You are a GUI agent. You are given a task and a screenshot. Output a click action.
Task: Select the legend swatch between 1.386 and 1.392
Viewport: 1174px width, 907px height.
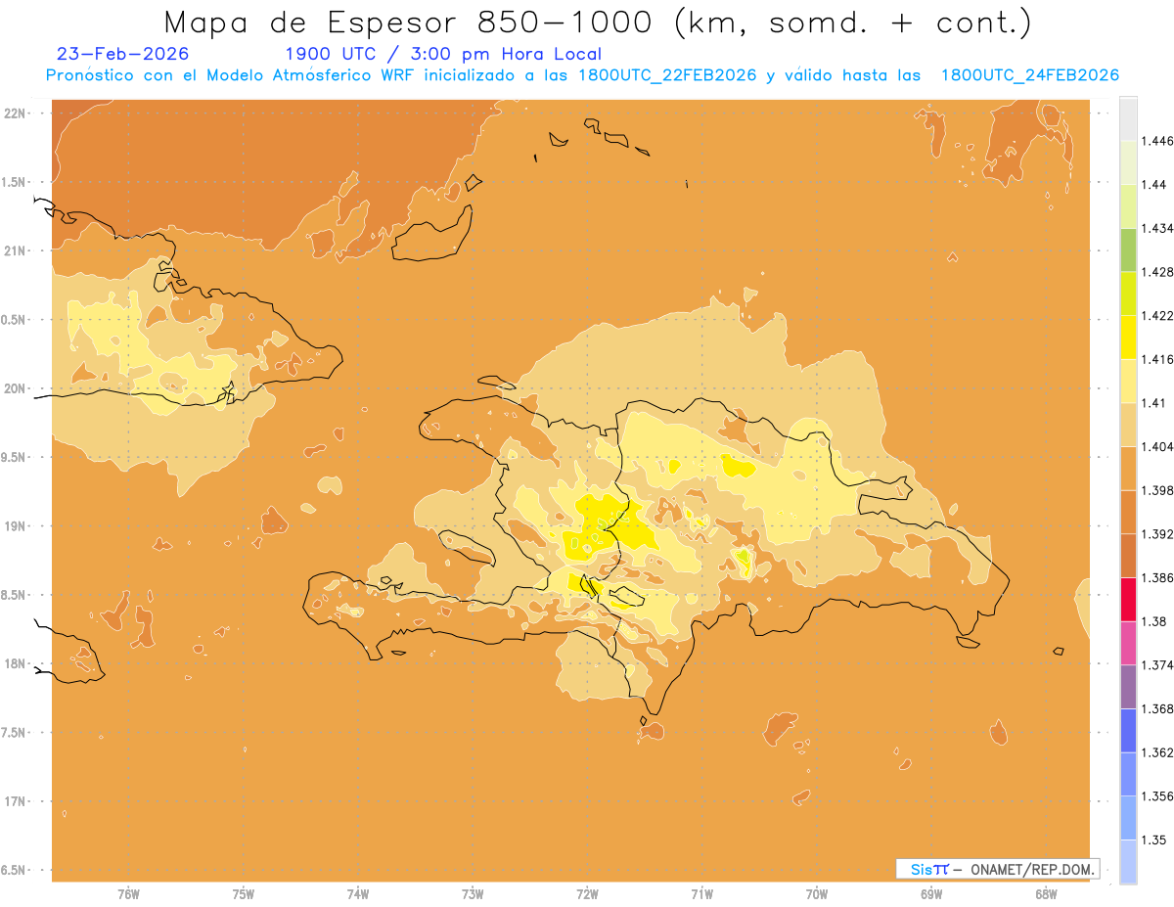point(1128,556)
